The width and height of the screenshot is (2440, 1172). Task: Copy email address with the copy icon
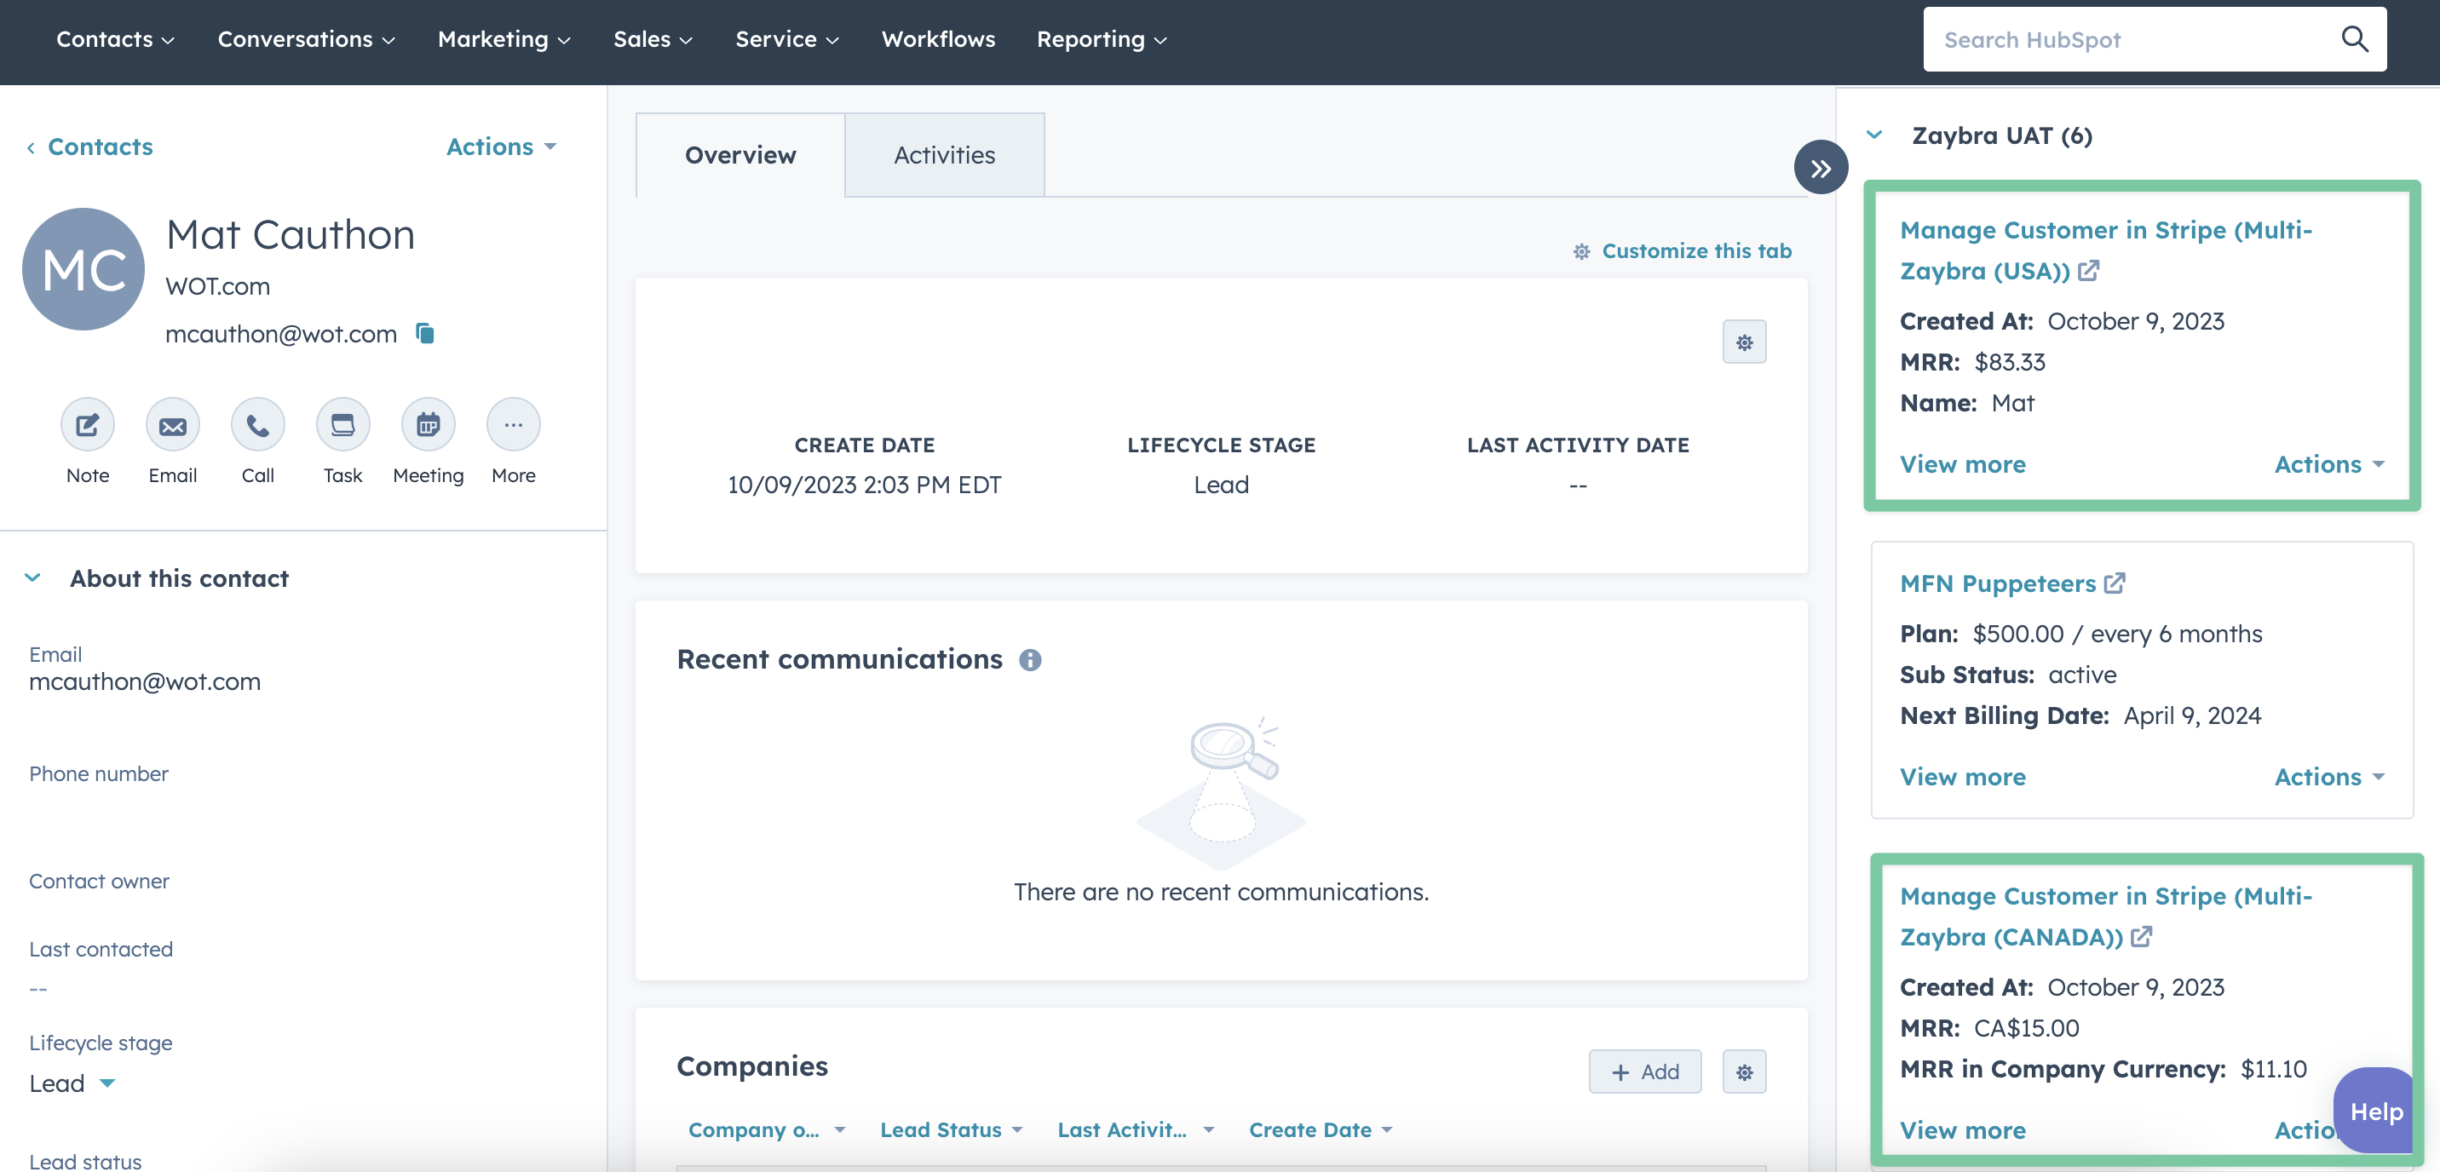point(425,333)
